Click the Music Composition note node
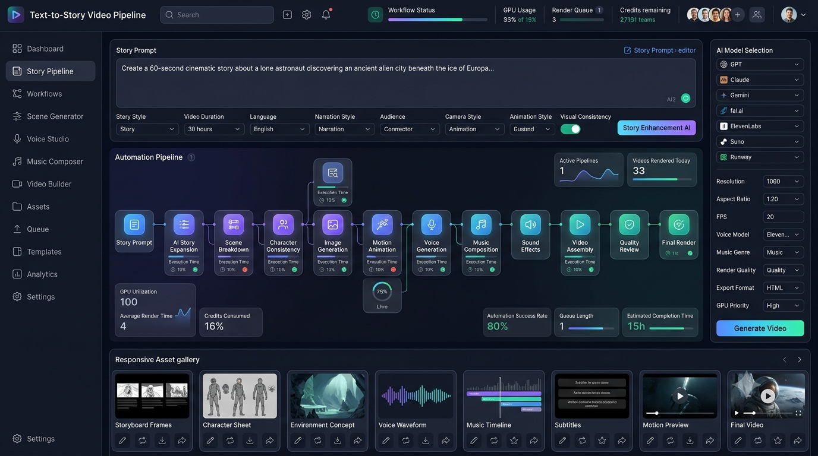Screen dimensions: 818x456 click(x=481, y=242)
